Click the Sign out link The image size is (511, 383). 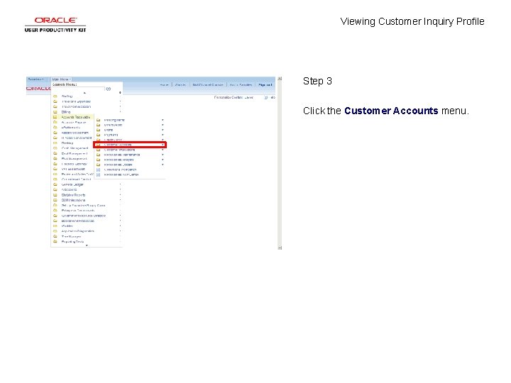pos(265,84)
